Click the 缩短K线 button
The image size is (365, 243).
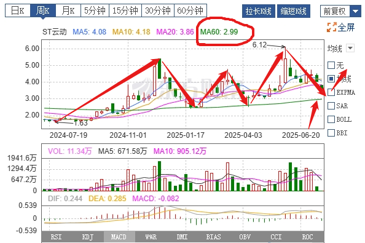[294, 11]
